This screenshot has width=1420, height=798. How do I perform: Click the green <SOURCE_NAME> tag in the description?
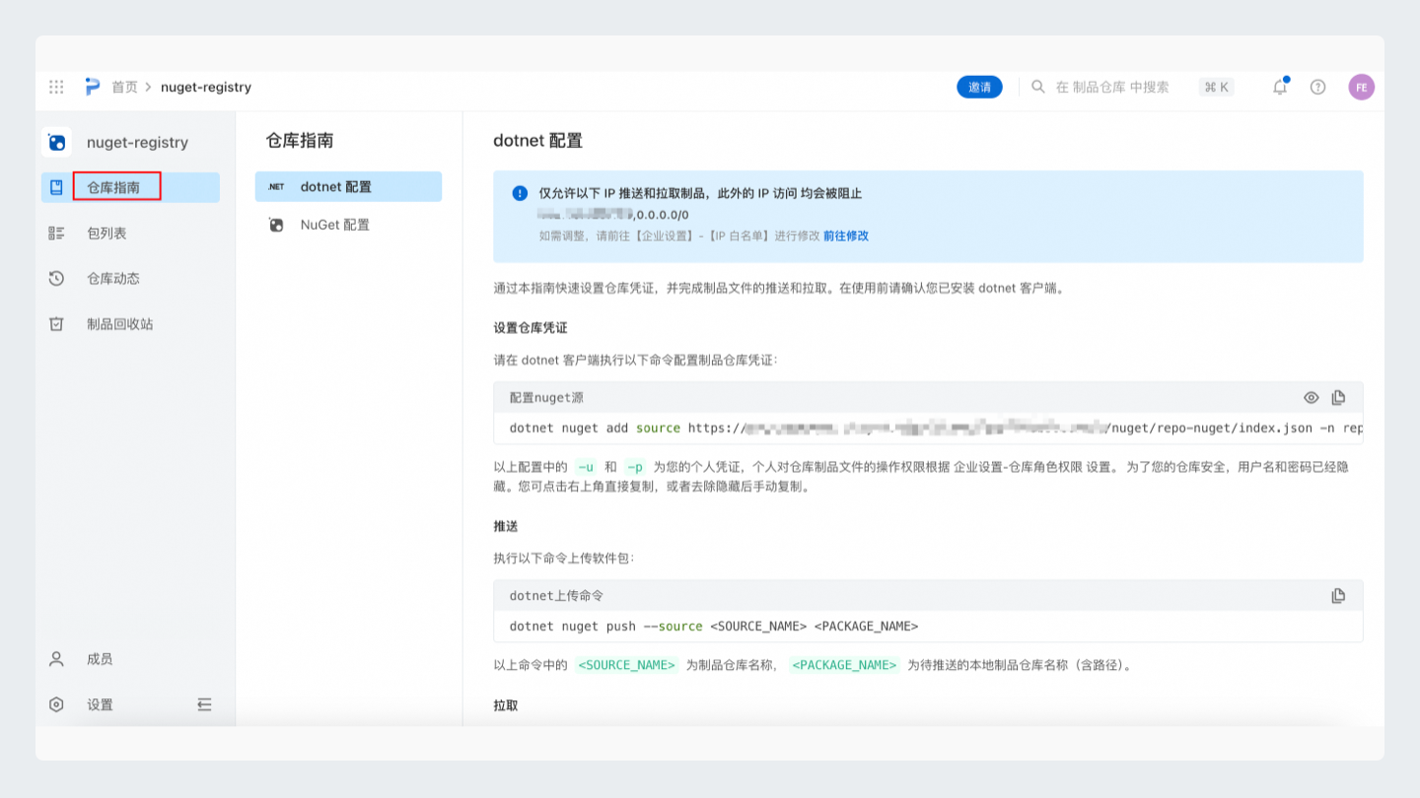627,665
